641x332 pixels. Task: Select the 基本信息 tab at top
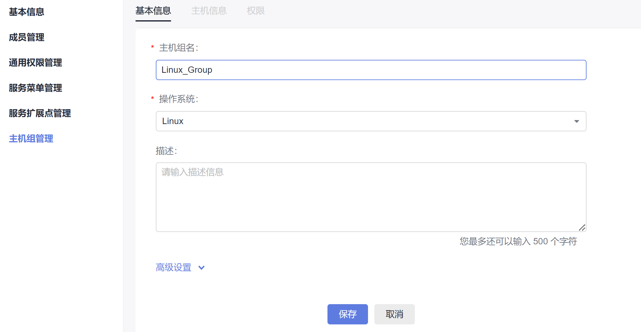pyautogui.click(x=153, y=11)
